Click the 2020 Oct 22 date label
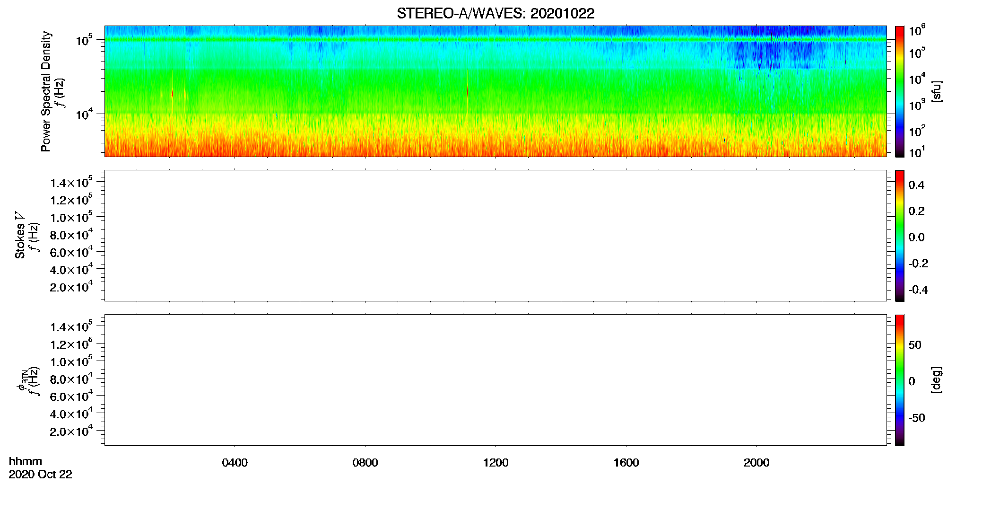 tap(40, 475)
